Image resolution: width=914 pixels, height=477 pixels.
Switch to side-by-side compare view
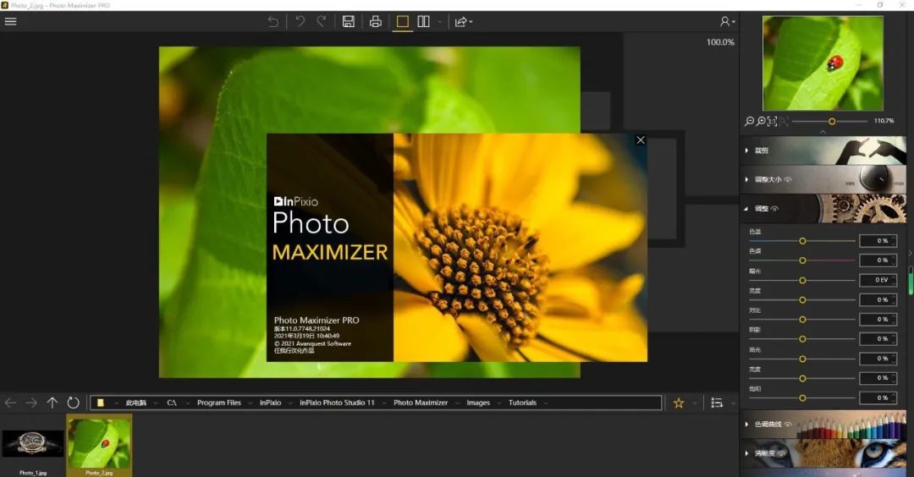point(424,21)
